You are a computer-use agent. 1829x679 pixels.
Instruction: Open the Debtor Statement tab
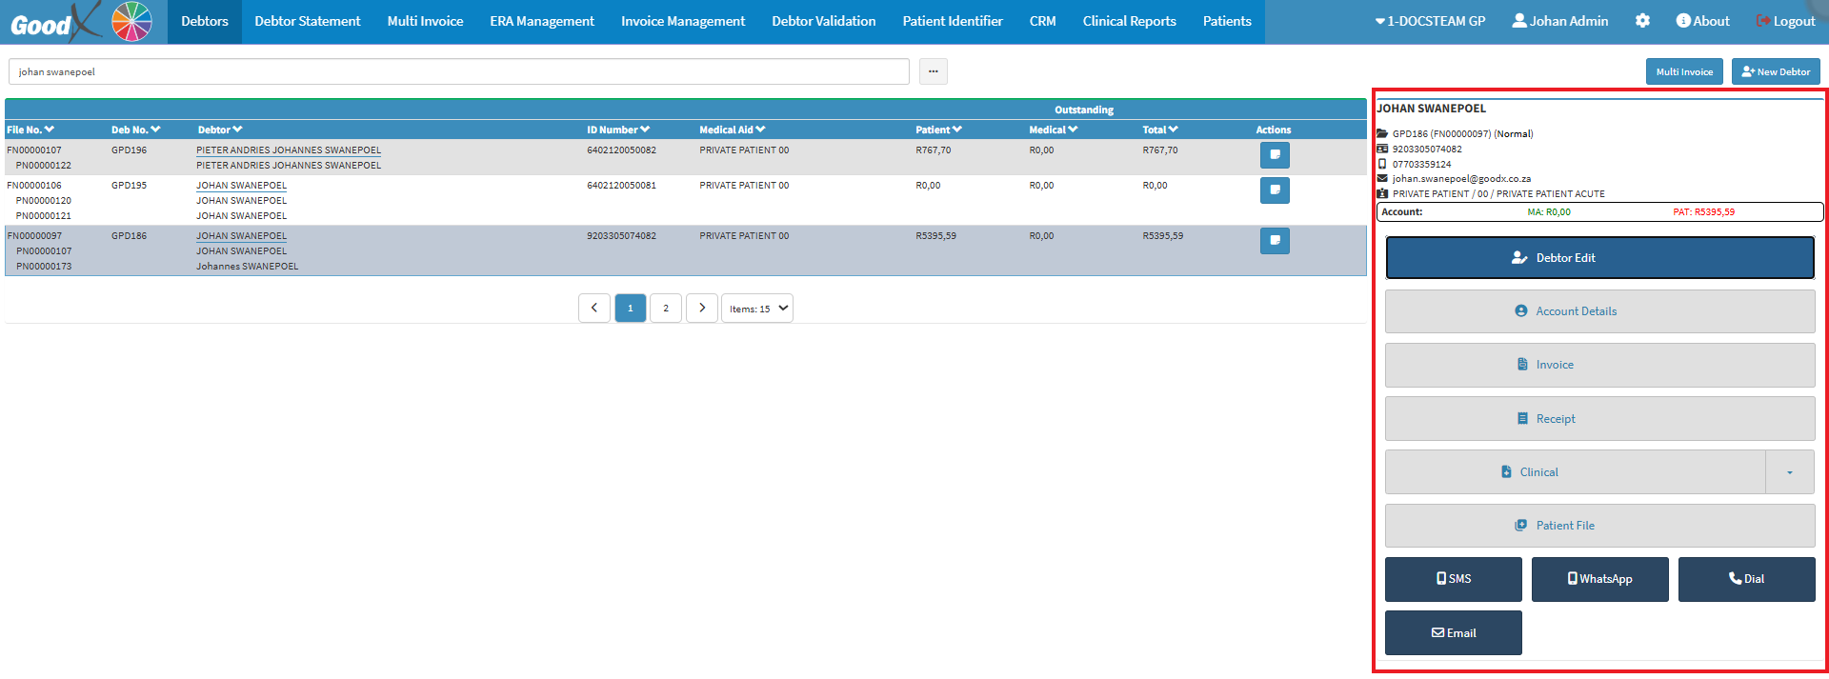pyautogui.click(x=307, y=21)
